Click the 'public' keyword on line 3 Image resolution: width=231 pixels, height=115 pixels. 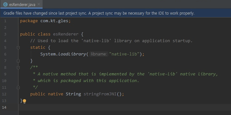coord(28,34)
